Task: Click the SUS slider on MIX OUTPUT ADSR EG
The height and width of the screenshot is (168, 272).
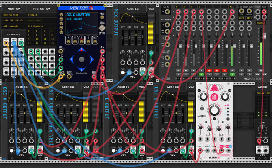Action: tap(136, 37)
